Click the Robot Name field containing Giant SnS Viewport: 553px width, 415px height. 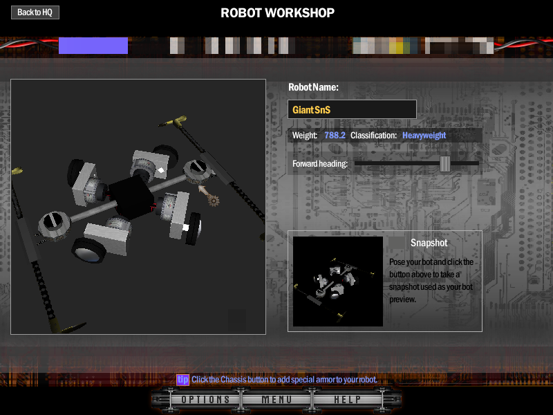[352, 109]
